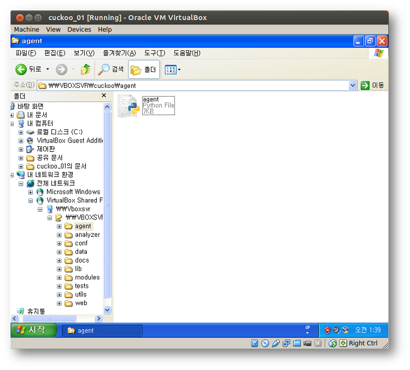Image resolution: width=410 pixels, height=370 pixels.
Task: Go back with the 뒤로 button
Action: tap(28, 69)
